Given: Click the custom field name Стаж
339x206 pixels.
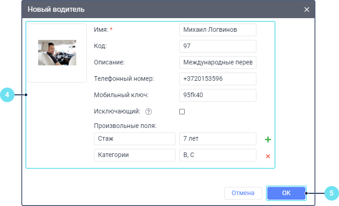Looking at the screenshot, I should (x=135, y=139).
